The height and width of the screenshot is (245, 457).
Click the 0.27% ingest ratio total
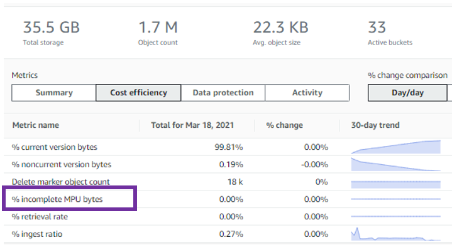point(231,234)
